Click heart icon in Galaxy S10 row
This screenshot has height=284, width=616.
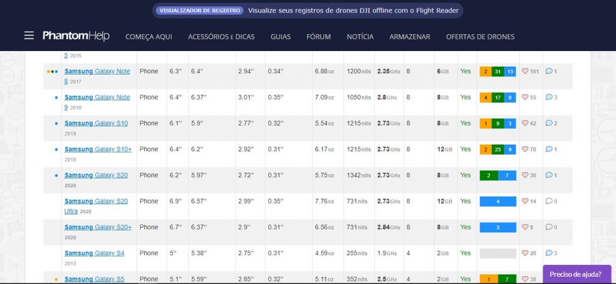525,123
